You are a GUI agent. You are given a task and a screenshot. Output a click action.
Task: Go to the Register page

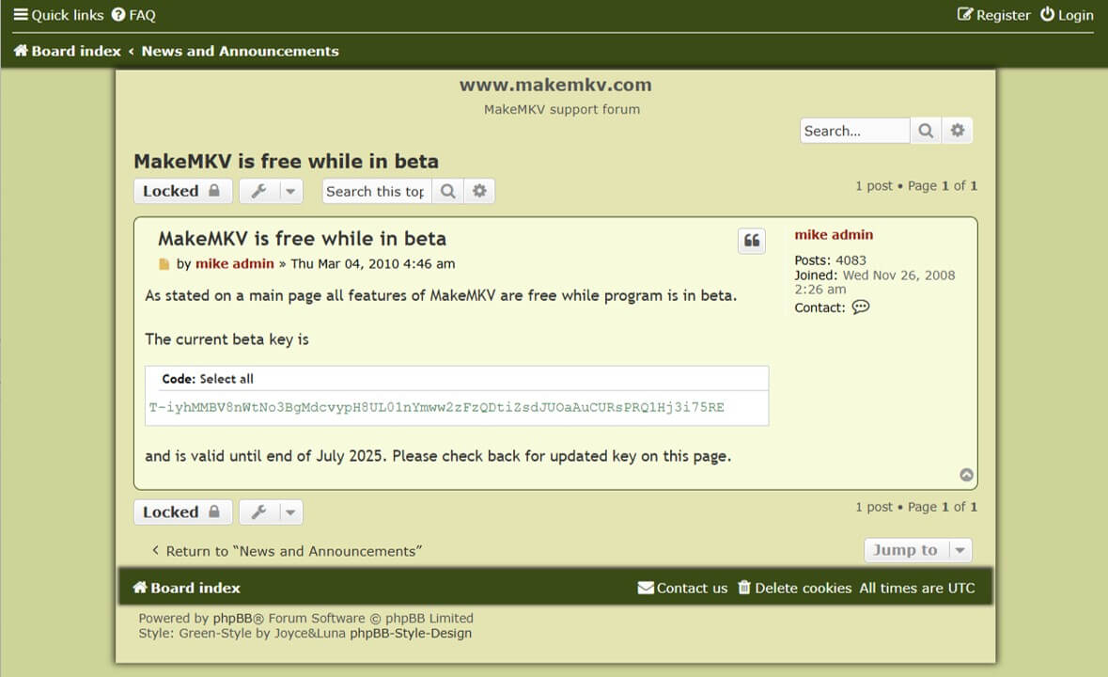(993, 15)
